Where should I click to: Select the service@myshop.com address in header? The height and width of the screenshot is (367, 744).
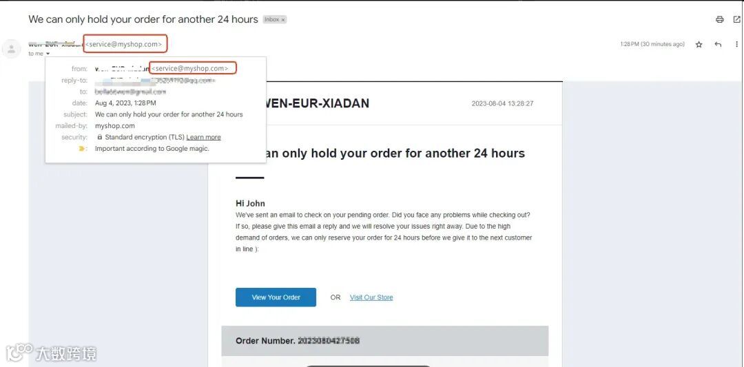tap(125, 43)
